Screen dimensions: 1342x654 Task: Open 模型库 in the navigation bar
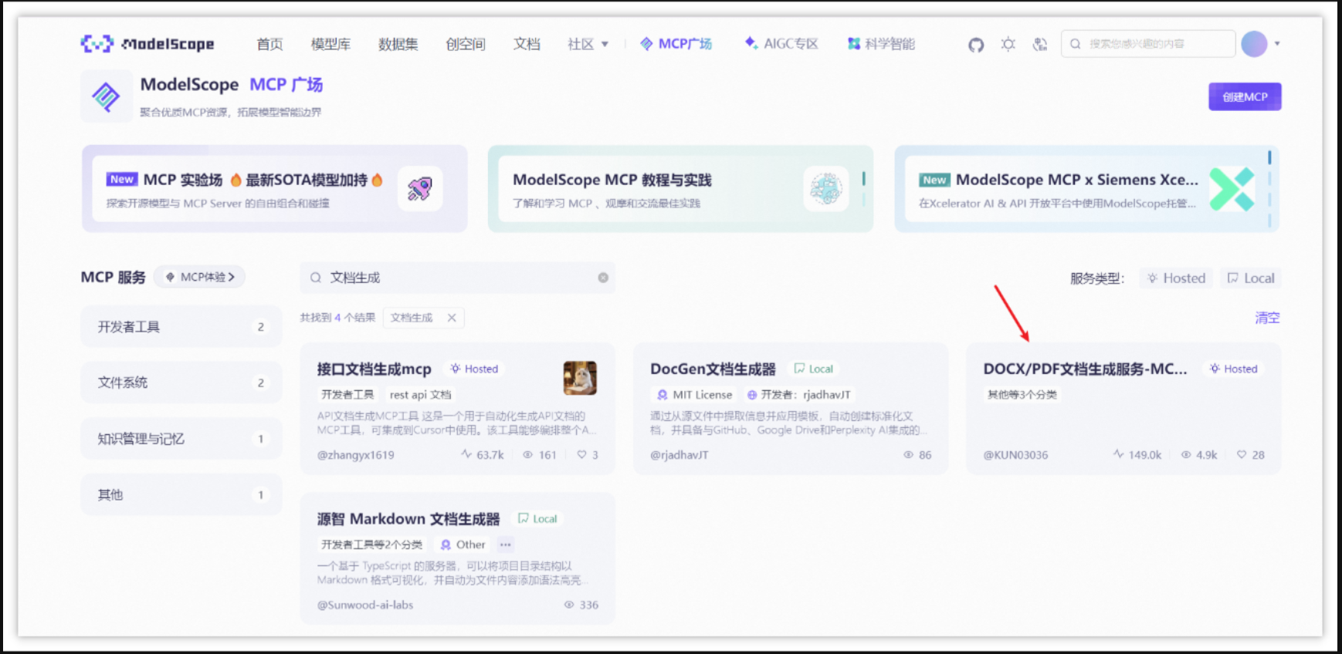(x=330, y=44)
